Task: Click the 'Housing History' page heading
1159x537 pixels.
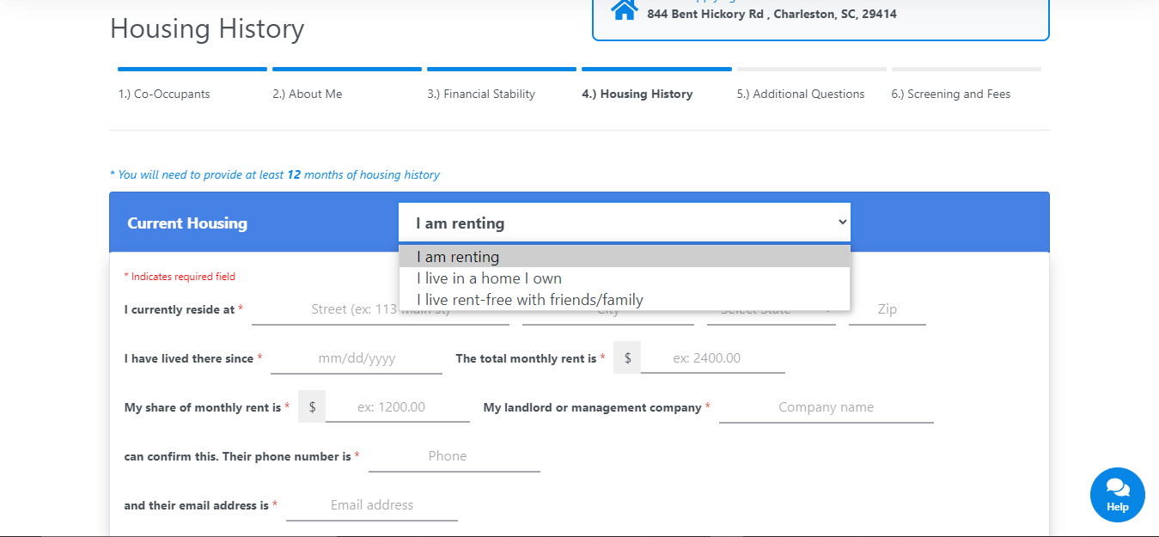Action: tap(207, 29)
